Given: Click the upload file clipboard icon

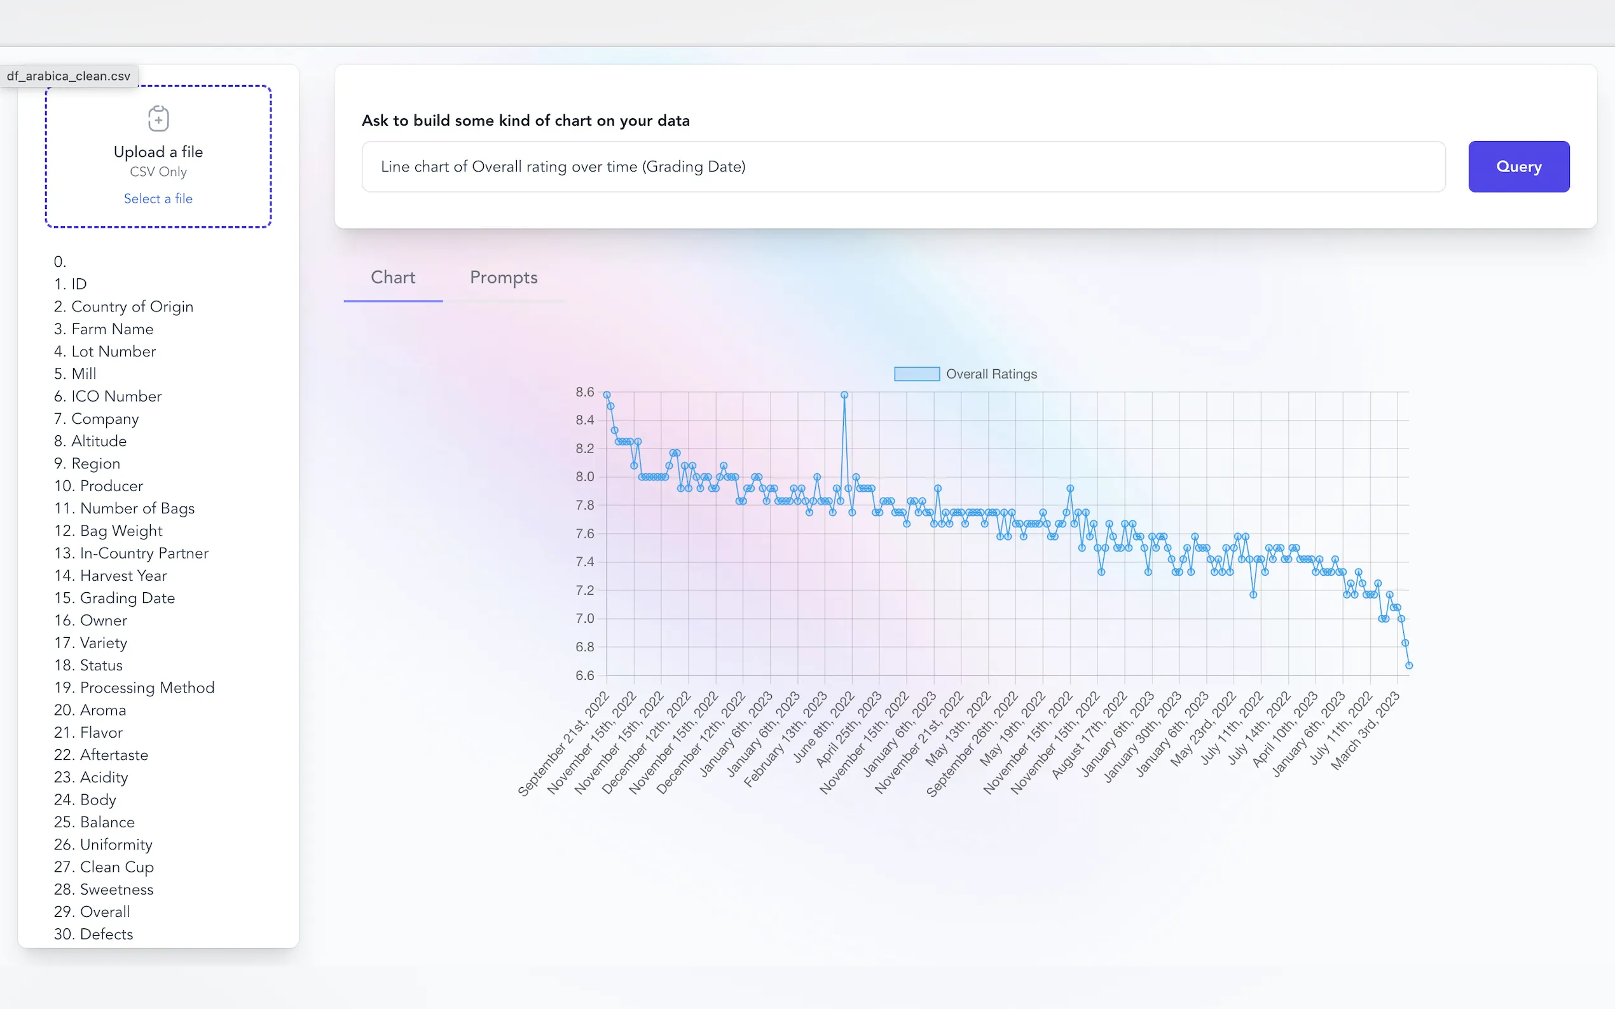Looking at the screenshot, I should pos(158,119).
